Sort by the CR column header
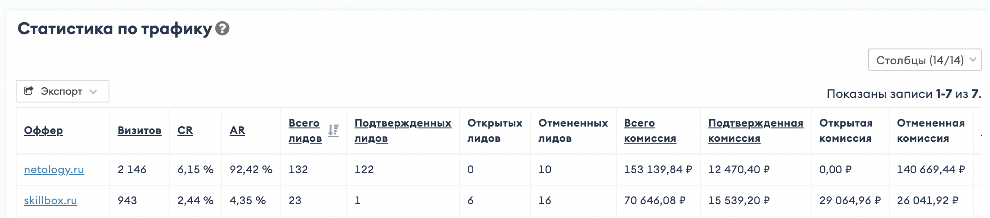990x218 pixels. pyautogui.click(x=185, y=131)
